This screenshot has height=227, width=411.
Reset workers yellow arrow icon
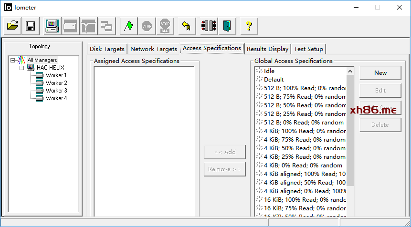[x=187, y=26]
